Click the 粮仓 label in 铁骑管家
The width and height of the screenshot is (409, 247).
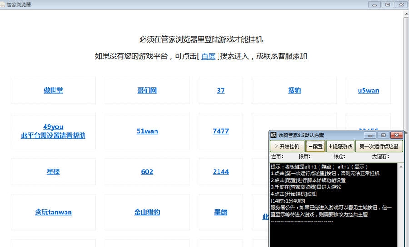point(339,156)
